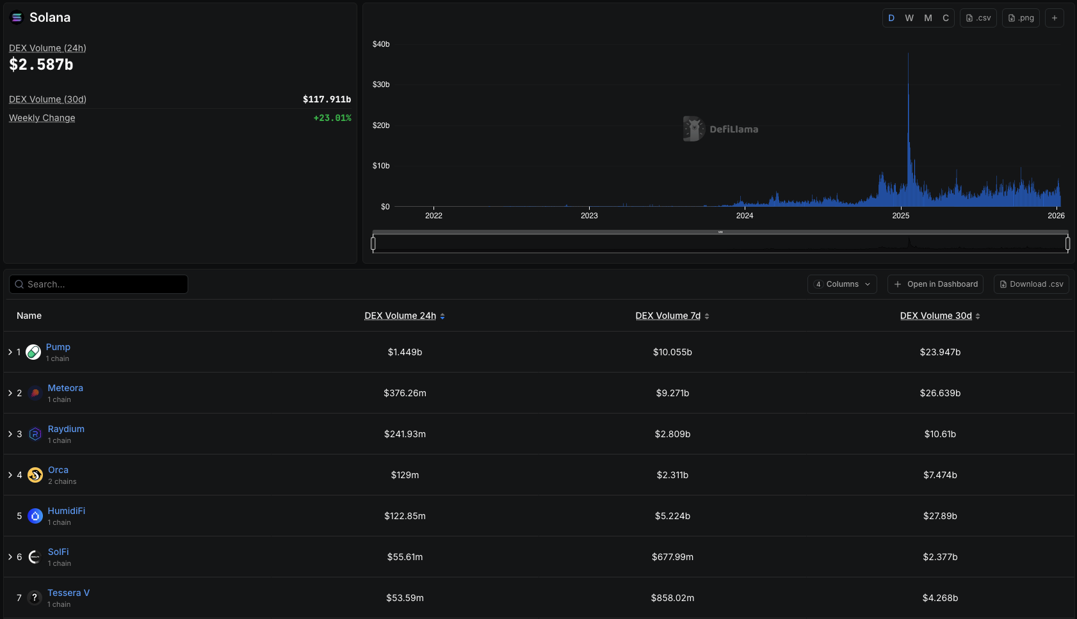
Task: Expand the Pump row chevron
Action: click(10, 351)
